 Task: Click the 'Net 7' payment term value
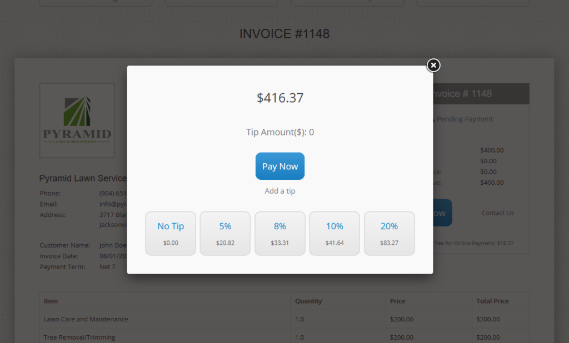(x=107, y=267)
